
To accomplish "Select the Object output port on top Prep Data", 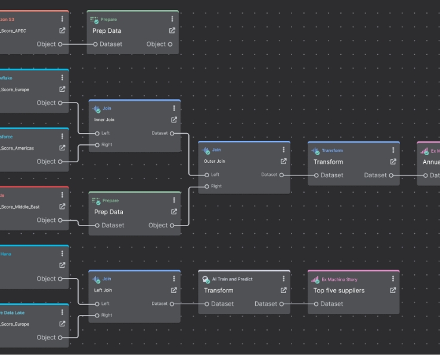I will tap(170, 44).
